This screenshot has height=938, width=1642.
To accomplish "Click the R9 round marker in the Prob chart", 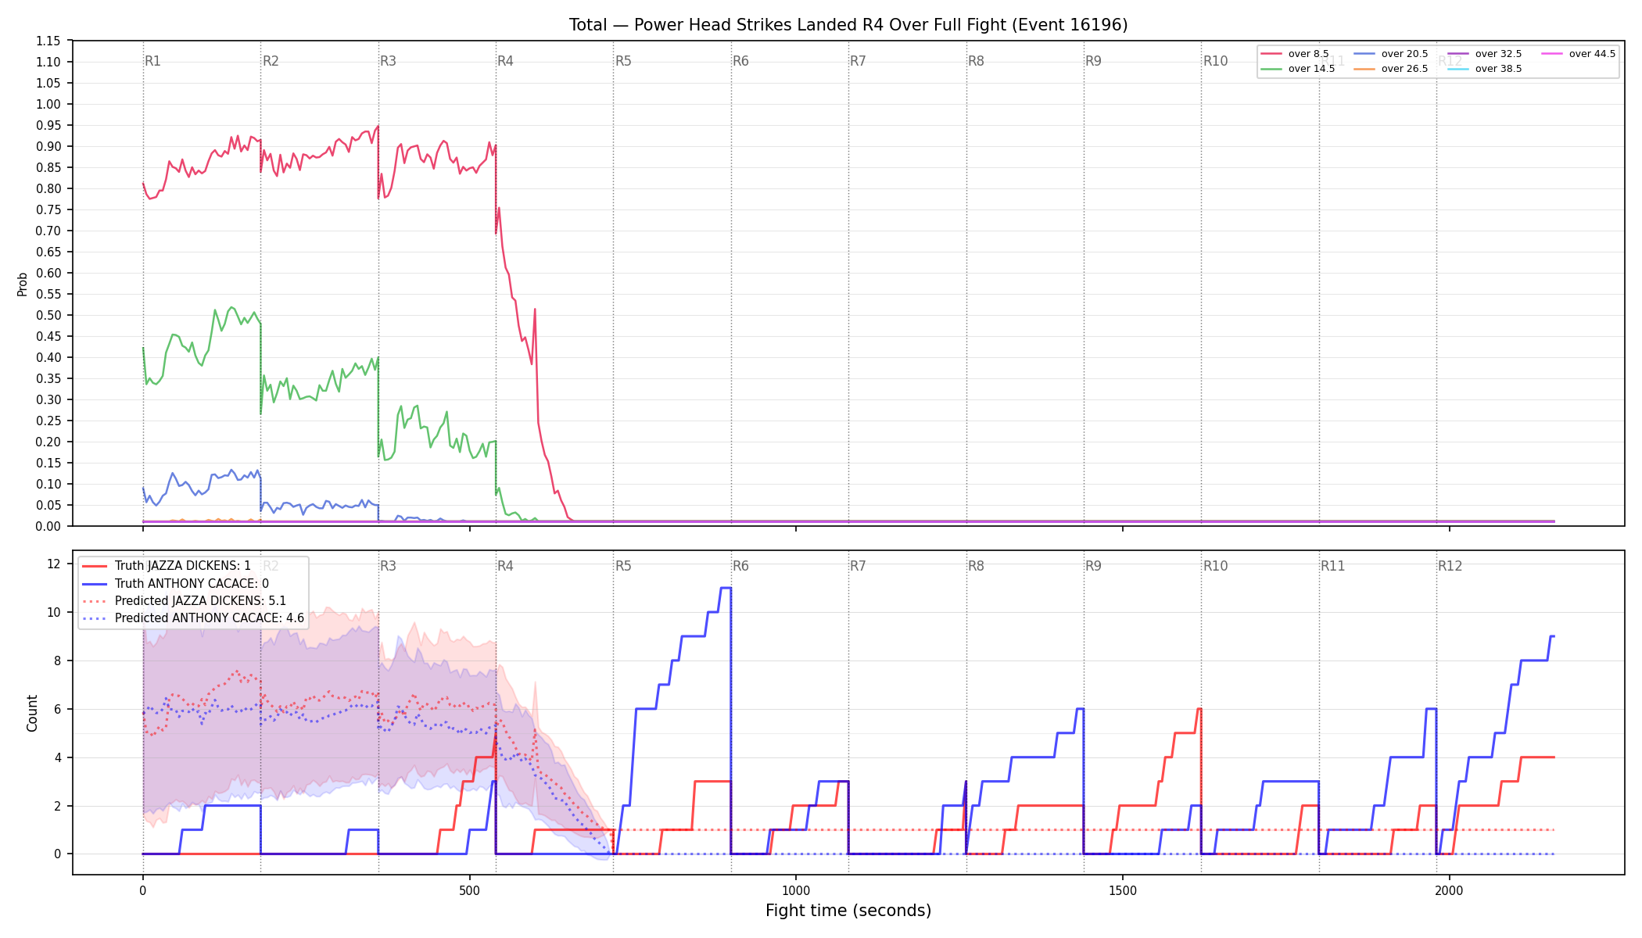I will coord(1093,61).
